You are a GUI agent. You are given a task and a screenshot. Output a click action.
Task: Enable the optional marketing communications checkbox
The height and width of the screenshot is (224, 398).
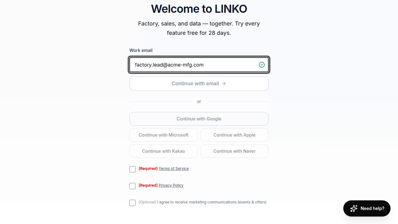pyautogui.click(x=132, y=203)
